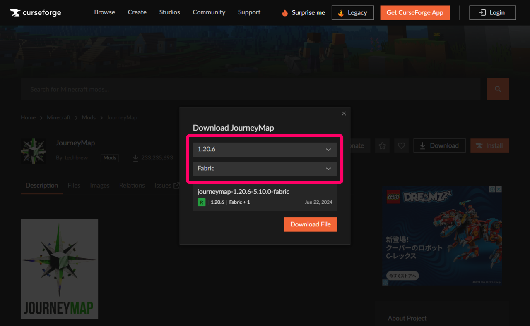The width and height of the screenshot is (530, 326).
Task: Click the Download File button
Action: pyautogui.click(x=311, y=224)
